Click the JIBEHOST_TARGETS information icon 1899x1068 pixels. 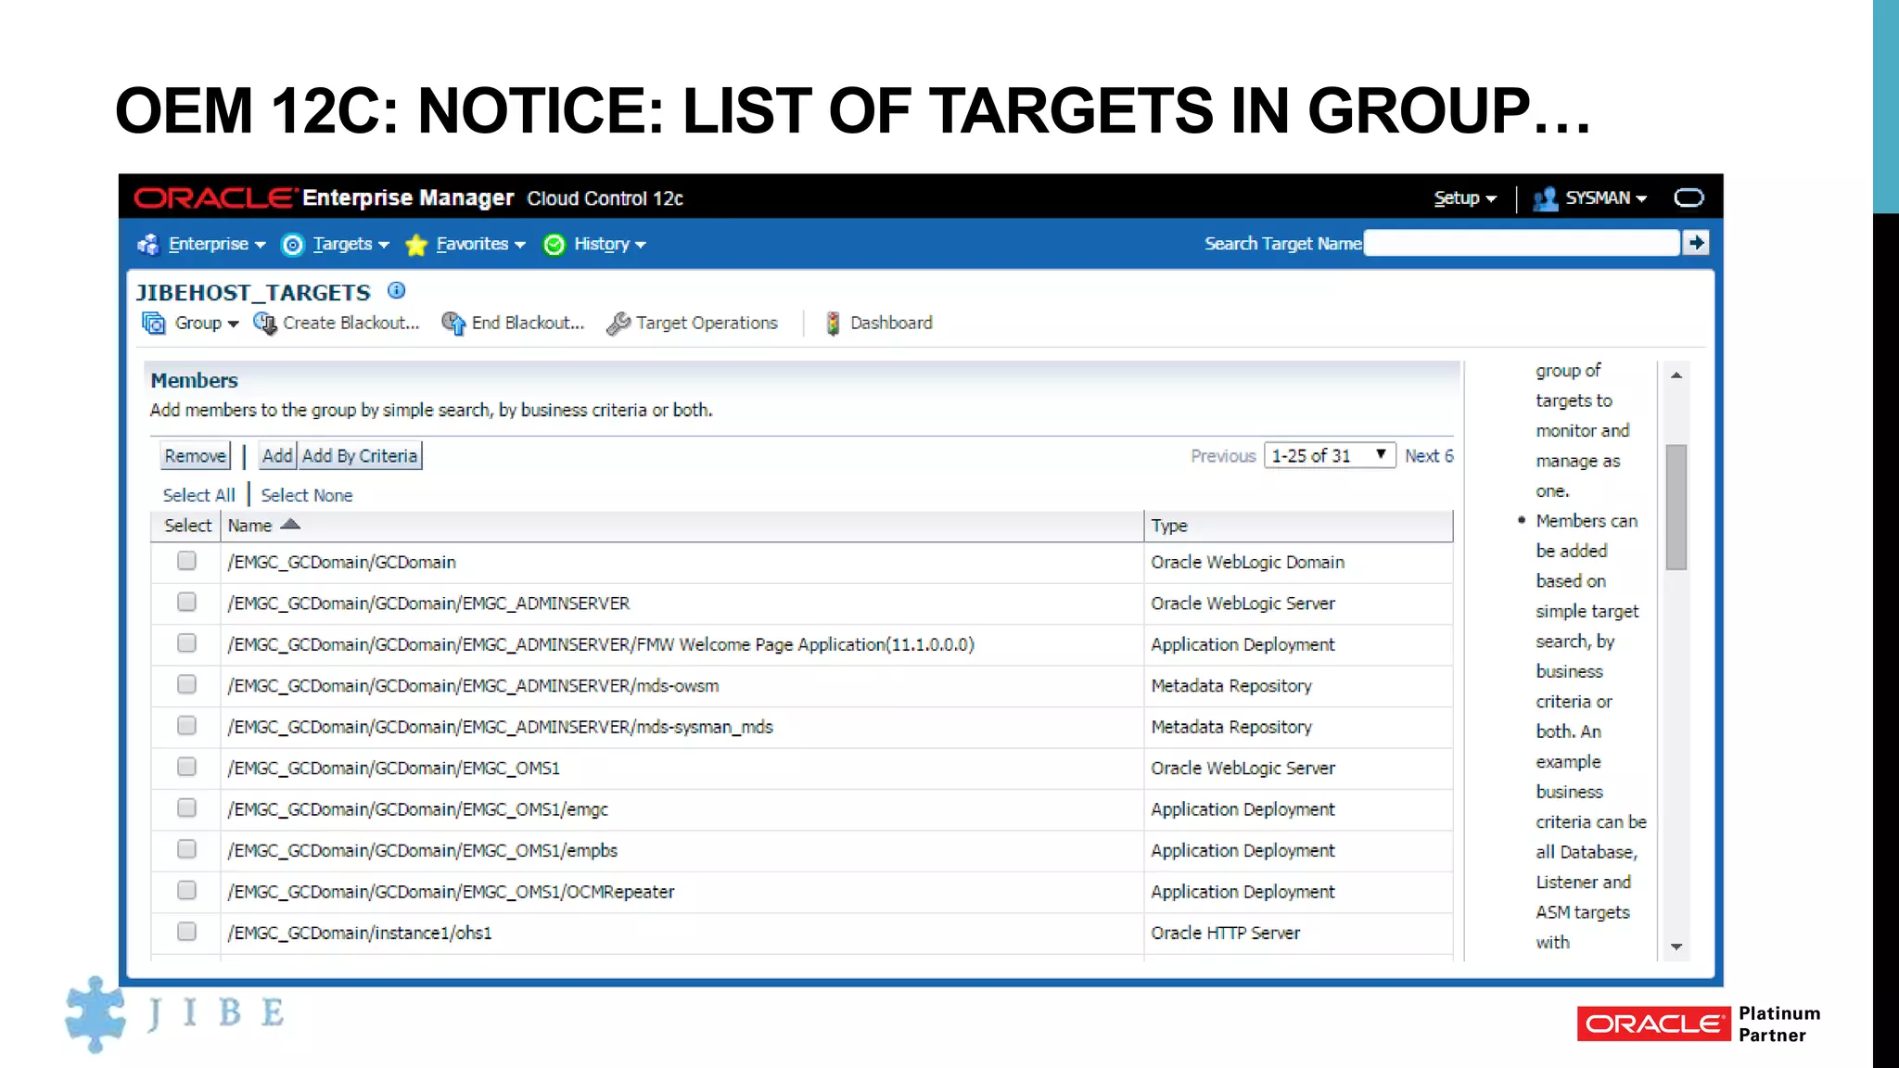(x=396, y=290)
